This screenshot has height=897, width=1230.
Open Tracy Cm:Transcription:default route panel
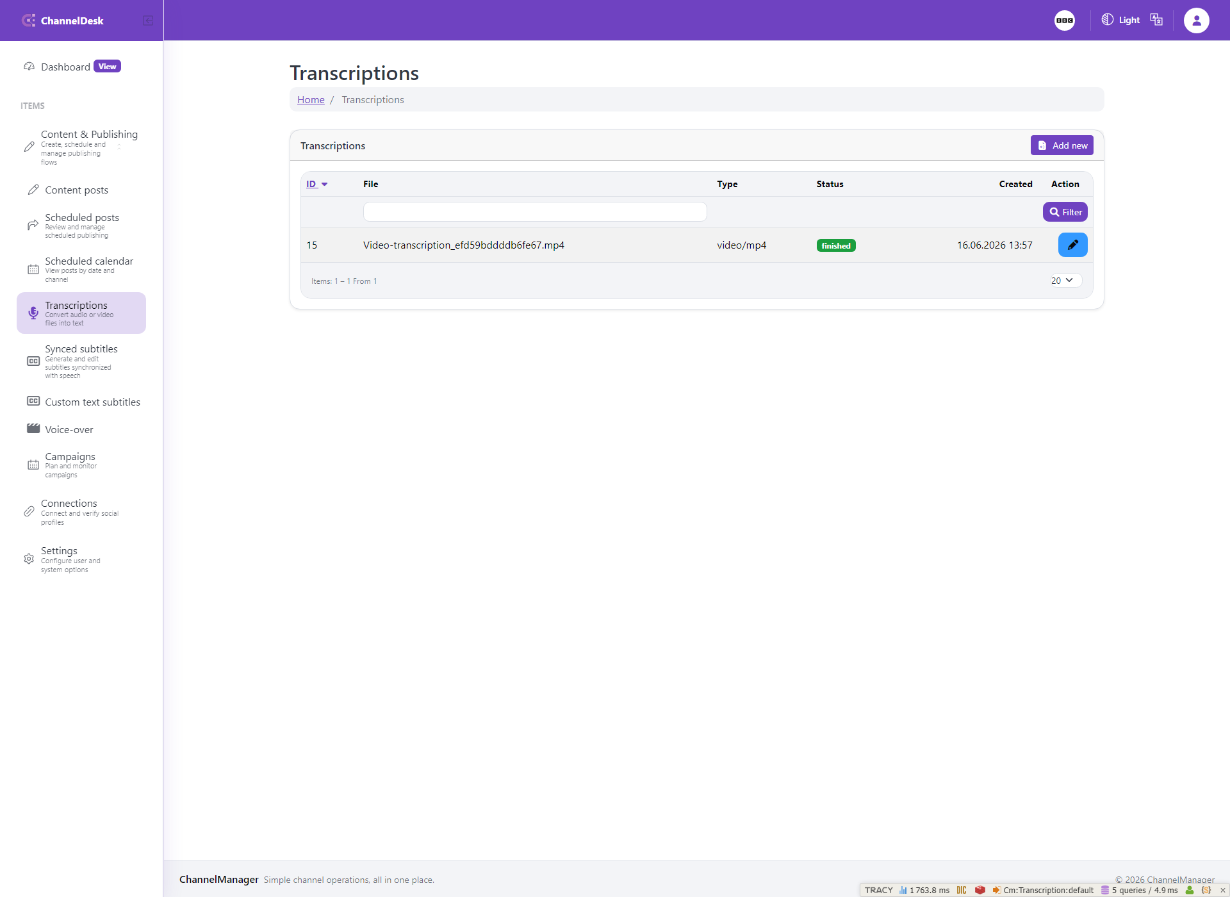(1043, 890)
